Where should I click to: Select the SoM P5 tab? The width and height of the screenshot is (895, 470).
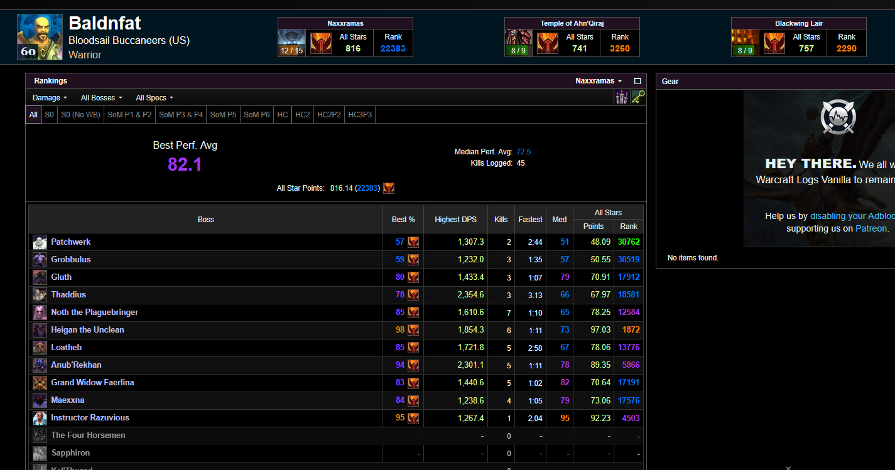point(224,115)
